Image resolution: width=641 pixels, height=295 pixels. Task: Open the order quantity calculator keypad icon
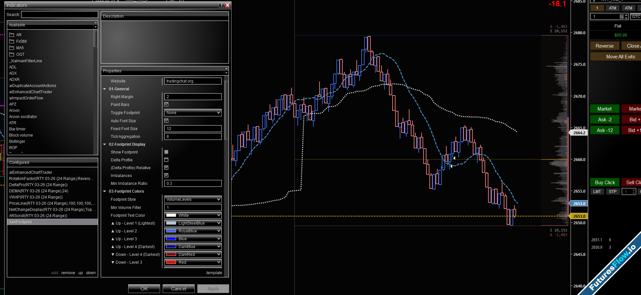coord(621,17)
